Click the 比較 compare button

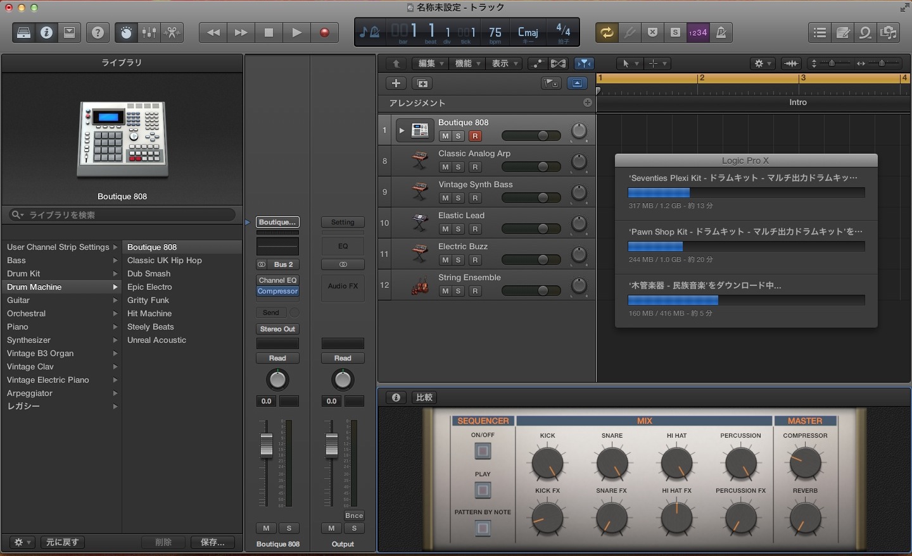[x=424, y=397]
